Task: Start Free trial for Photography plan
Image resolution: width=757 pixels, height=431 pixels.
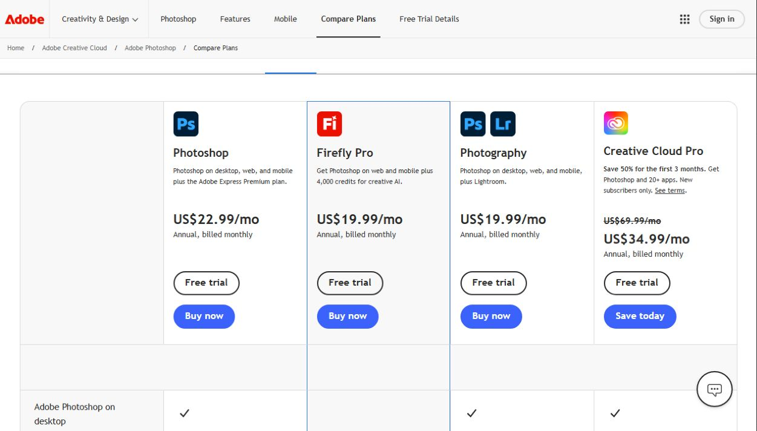Action: pyautogui.click(x=493, y=283)
